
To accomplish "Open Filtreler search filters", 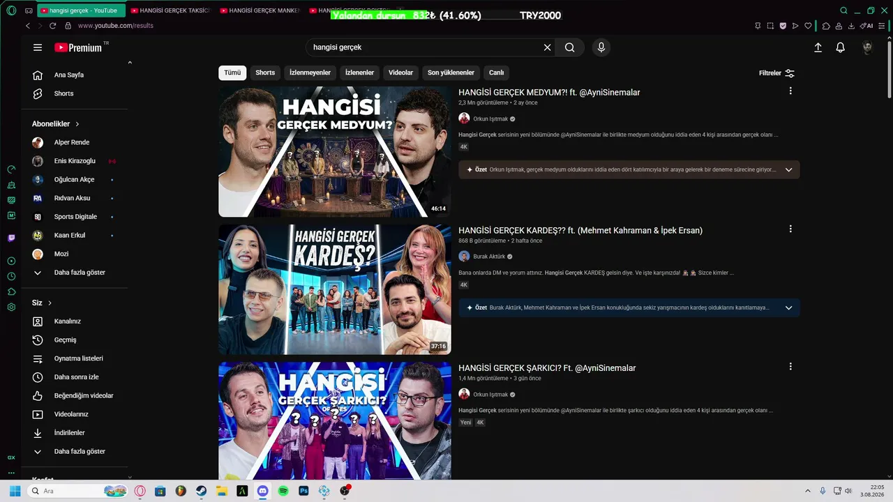I will [776, 73].
